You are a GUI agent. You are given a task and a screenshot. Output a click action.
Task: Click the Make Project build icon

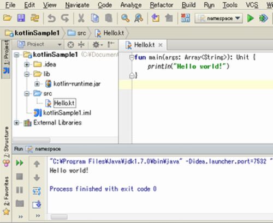click(186, 18)
